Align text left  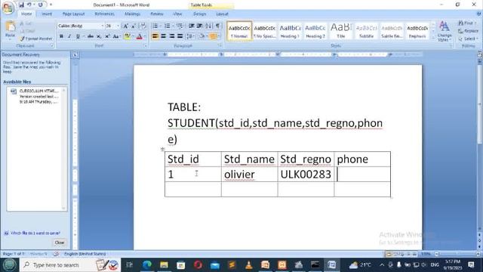pyautogui.click(x=155, y=36)
